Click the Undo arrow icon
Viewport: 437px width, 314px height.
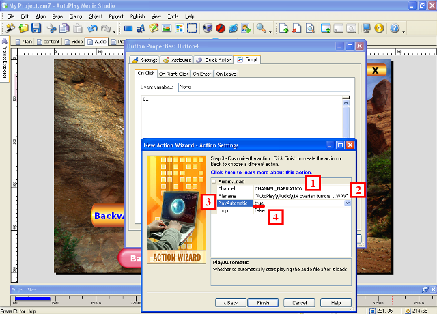(x=93, y=29)
